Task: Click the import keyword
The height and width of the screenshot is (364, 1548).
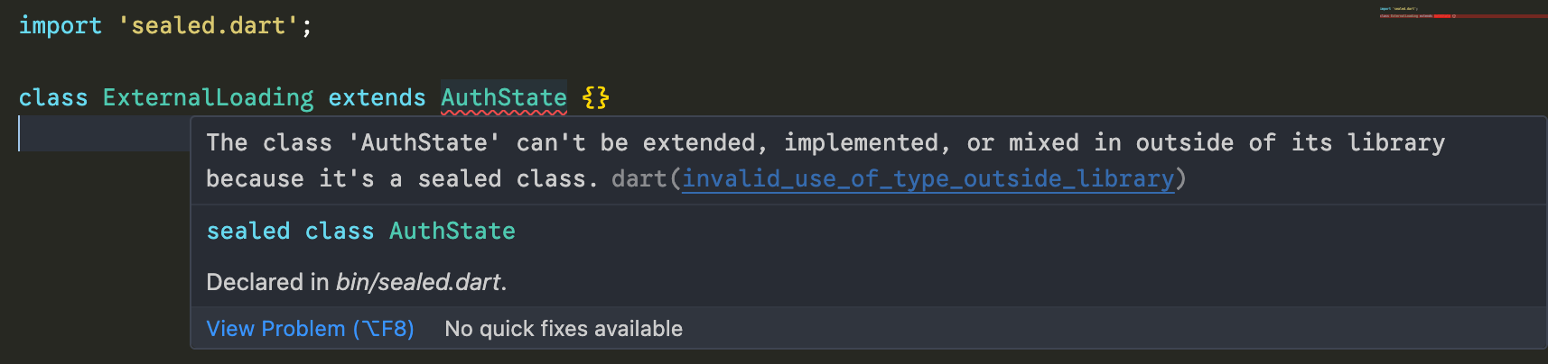Action: point(60,25)
